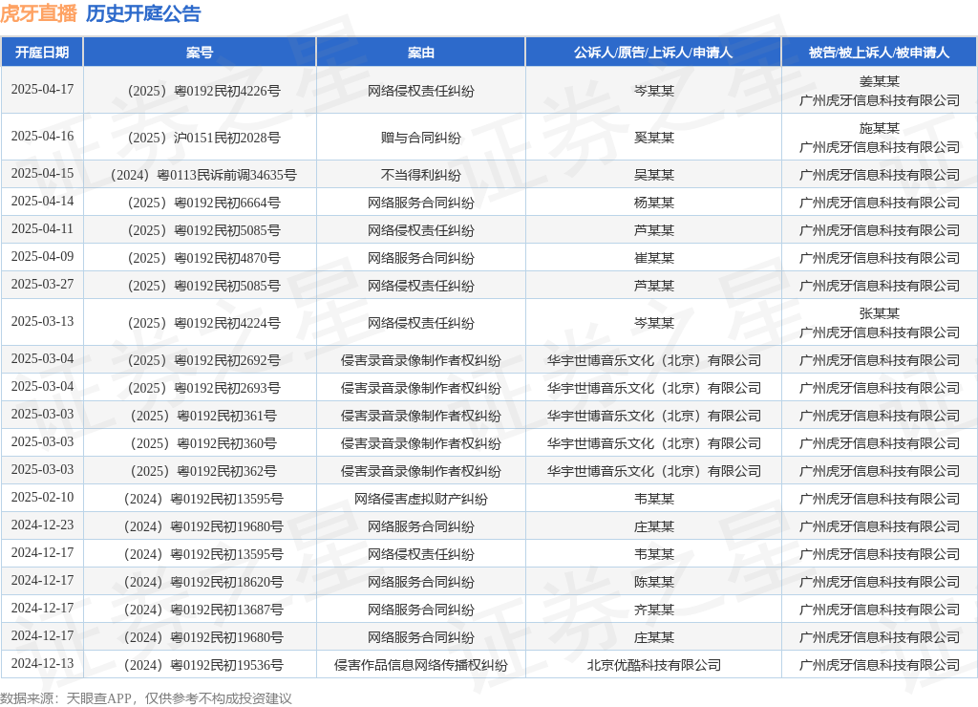Select the 案号 column header
This screenshot has height=707, width=978.
coord(200,53)
